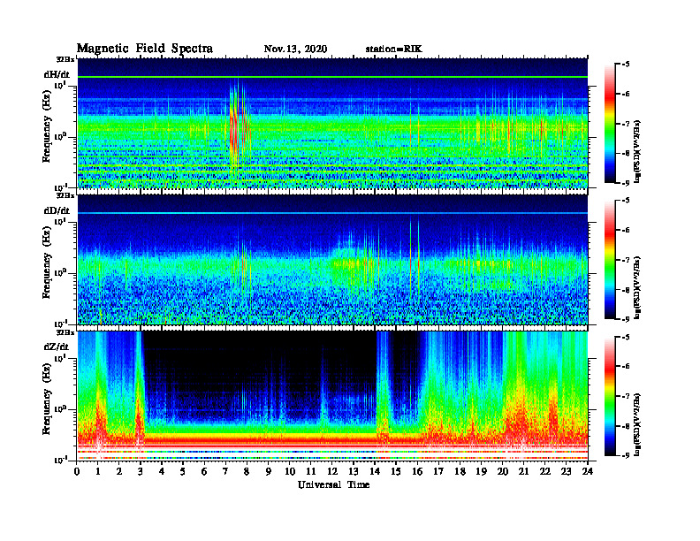Click the "-7" tick on dD/dt colorbar
Viewport: 700px width, 541px height.
click(626, 260)
